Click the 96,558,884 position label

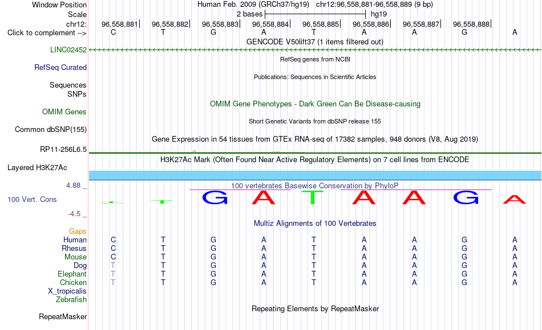pos(270,24)
